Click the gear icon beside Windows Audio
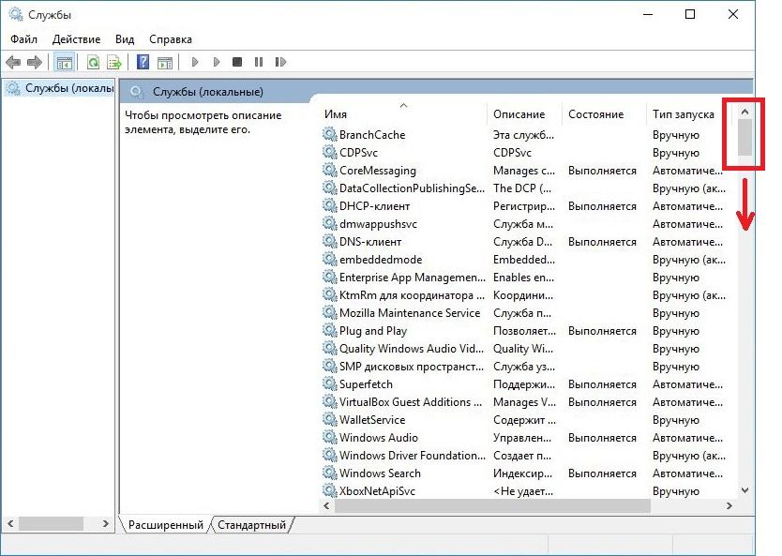 pos(329,437)
